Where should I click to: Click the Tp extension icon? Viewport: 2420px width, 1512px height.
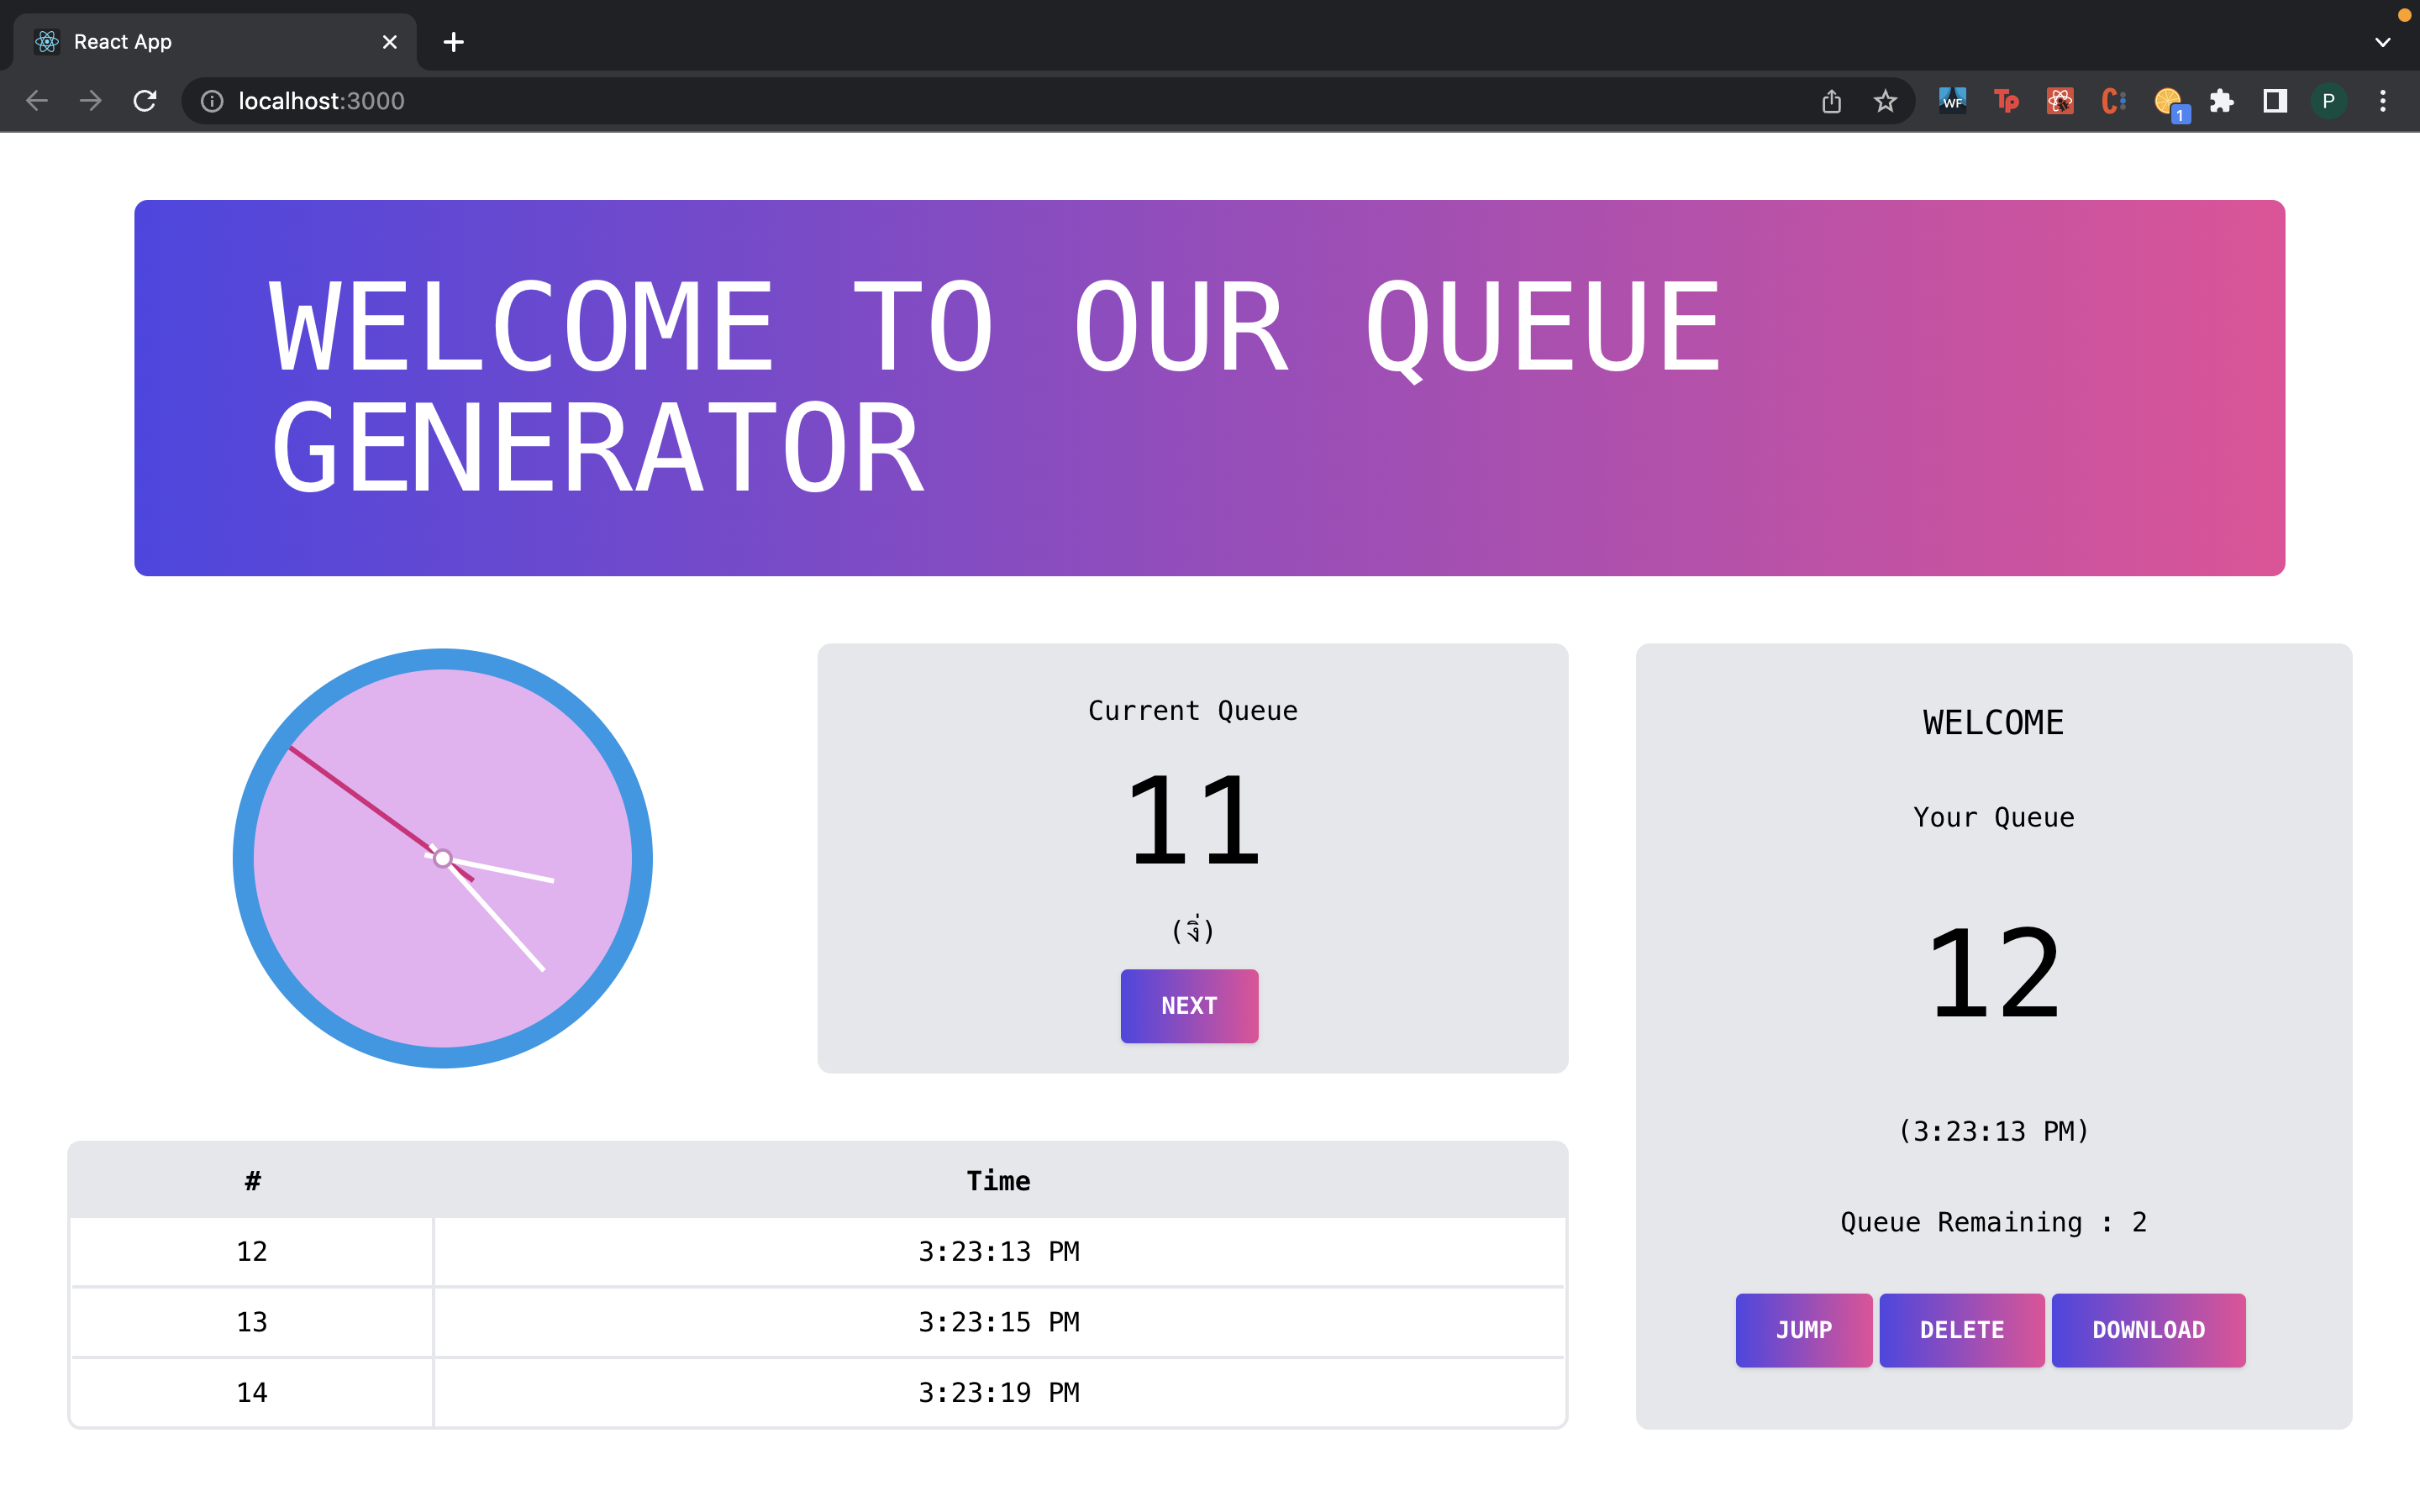tap(2006, 100)
